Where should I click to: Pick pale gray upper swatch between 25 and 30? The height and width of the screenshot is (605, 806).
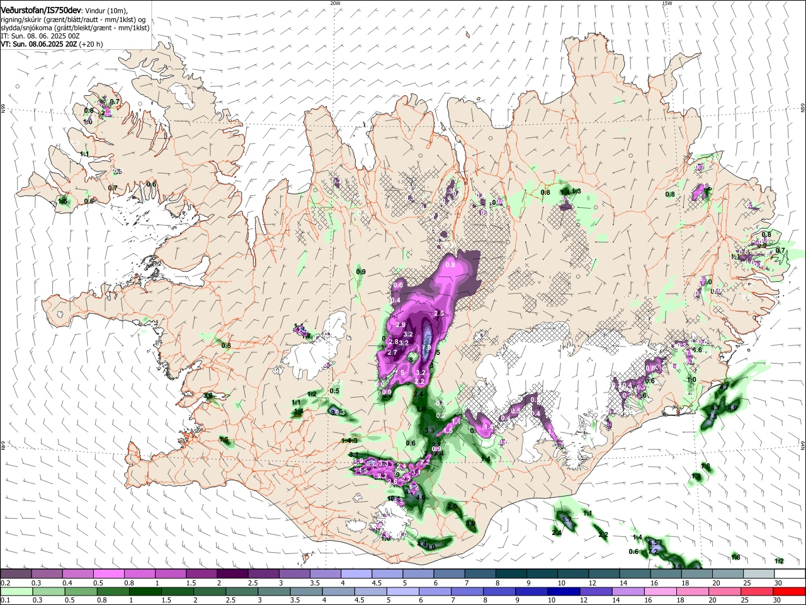[x=758, y=574]
